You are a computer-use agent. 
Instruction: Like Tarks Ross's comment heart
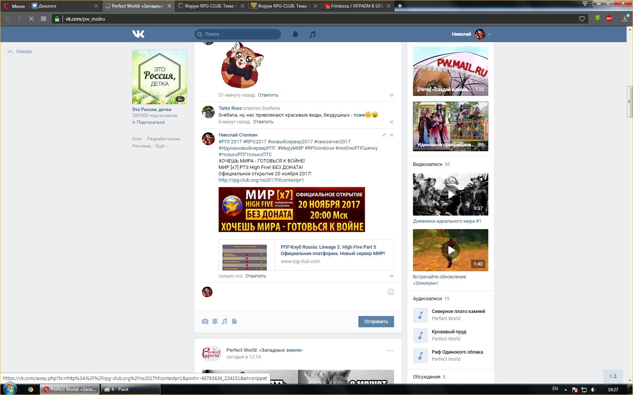[391, 122]
